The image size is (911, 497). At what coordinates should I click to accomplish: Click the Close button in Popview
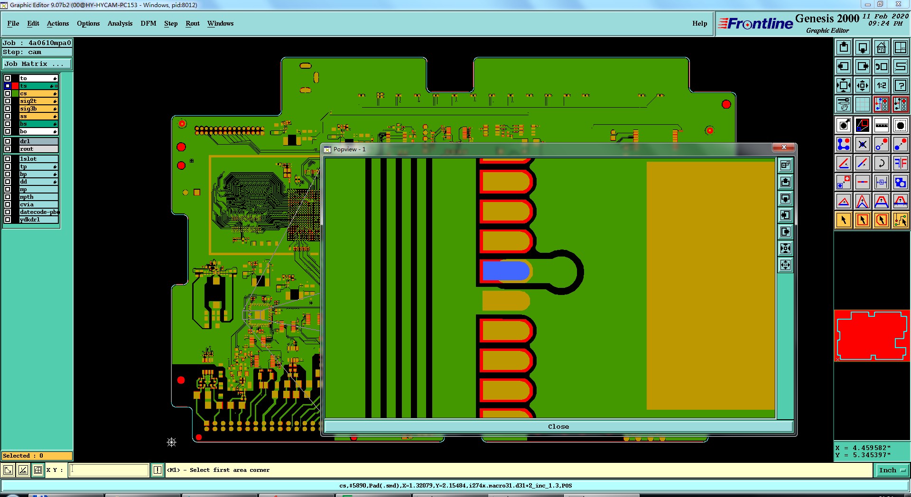(x=558, y=427)
